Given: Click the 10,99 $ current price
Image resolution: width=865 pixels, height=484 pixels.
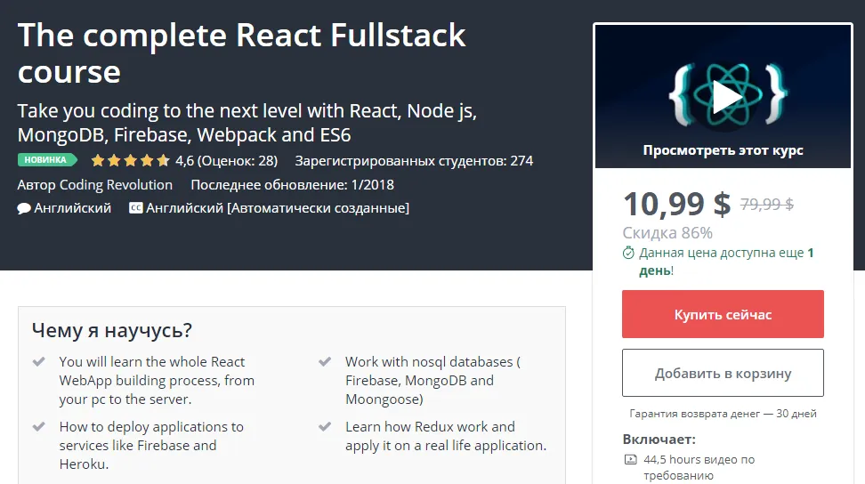Looking at the screenshot, I should point(676,205).
